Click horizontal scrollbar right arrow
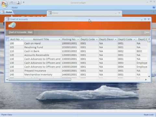This screenshot has width=156, height=117. [x=146, y=80]
